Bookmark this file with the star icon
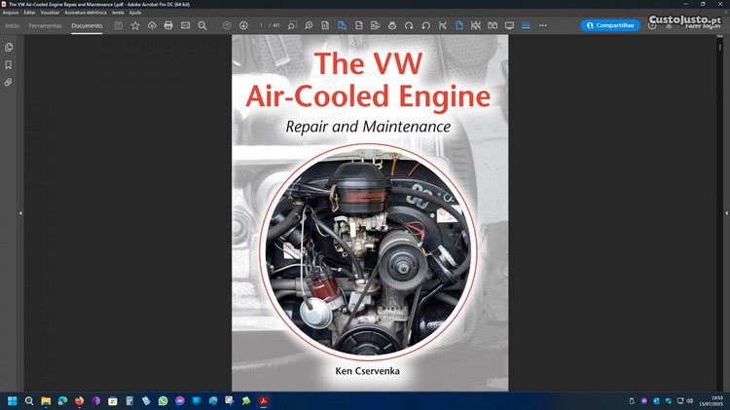The height and width of the screenshot is (410, 730). tap(135, 25)
